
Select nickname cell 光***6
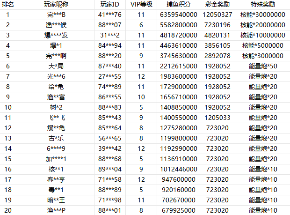[x=56, y=76]
